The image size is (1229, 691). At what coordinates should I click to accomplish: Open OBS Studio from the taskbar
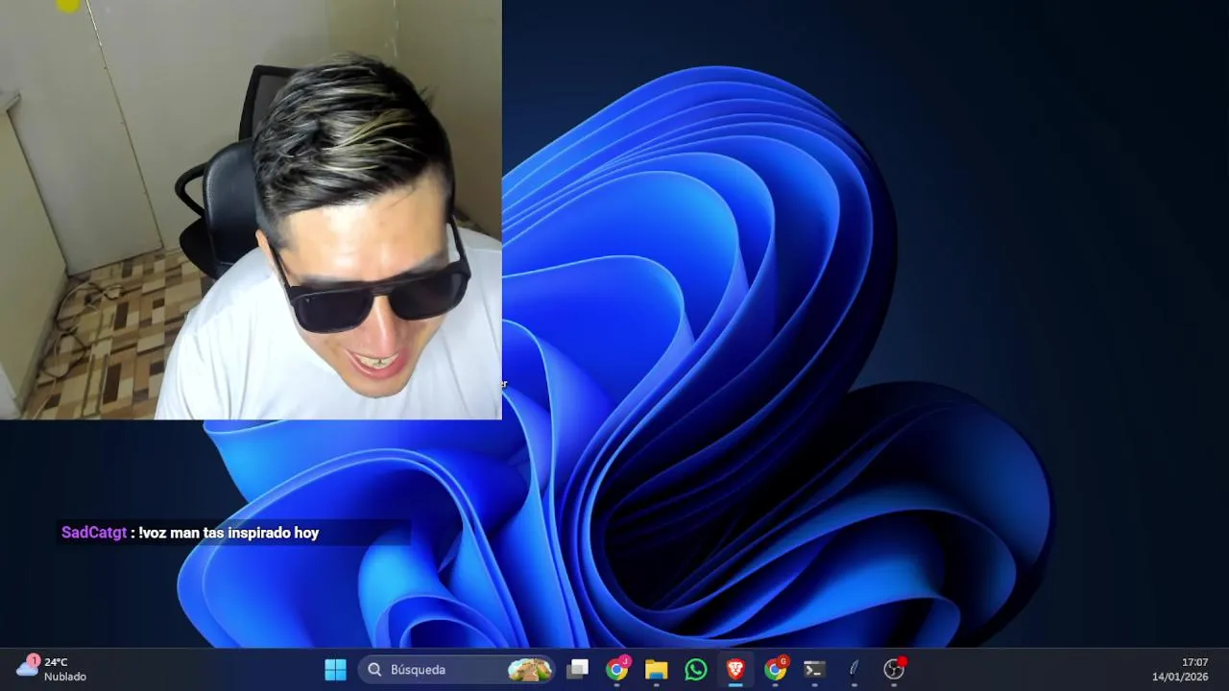coord(894,669)
